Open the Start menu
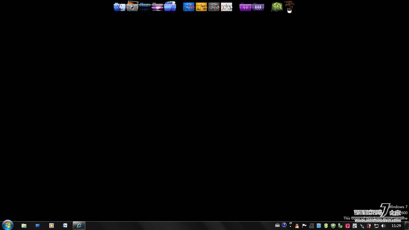Screen dimensions: 409x230 7,225
